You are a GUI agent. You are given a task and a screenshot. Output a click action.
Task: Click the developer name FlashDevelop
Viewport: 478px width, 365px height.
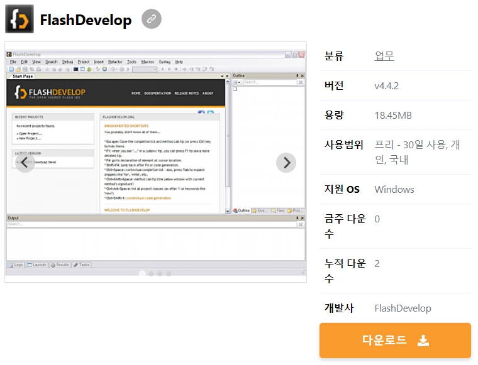pos(403,308)
